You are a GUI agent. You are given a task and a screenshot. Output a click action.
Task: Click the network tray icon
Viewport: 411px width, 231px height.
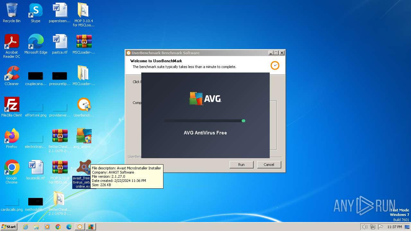click(x=373, y=227)
